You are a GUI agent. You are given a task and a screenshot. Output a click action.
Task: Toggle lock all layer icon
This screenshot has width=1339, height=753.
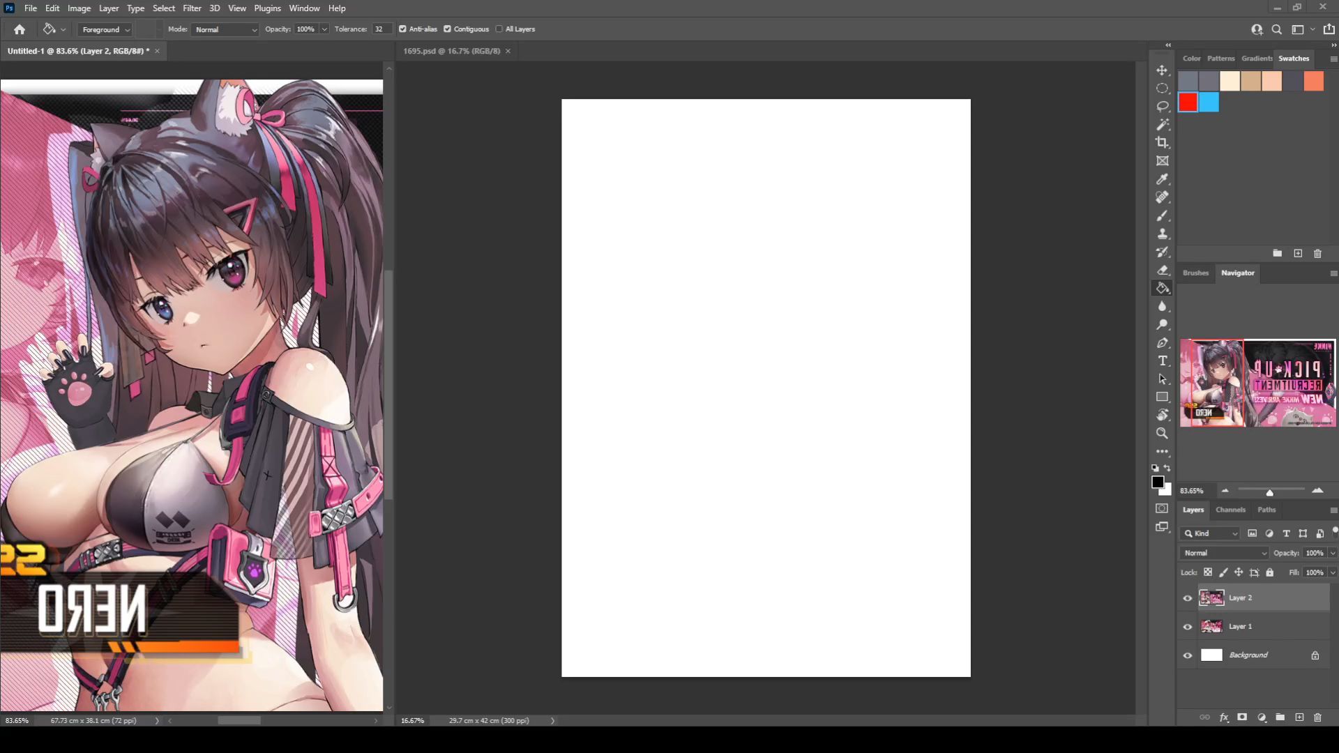click(x=1270, y=572)
